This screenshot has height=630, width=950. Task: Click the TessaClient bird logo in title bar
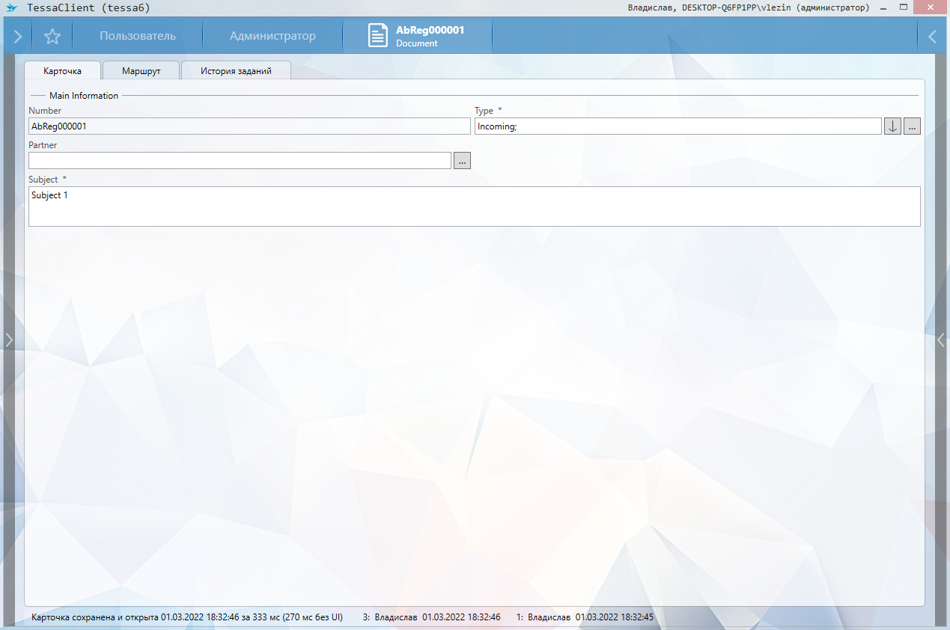tap(11, 8)
